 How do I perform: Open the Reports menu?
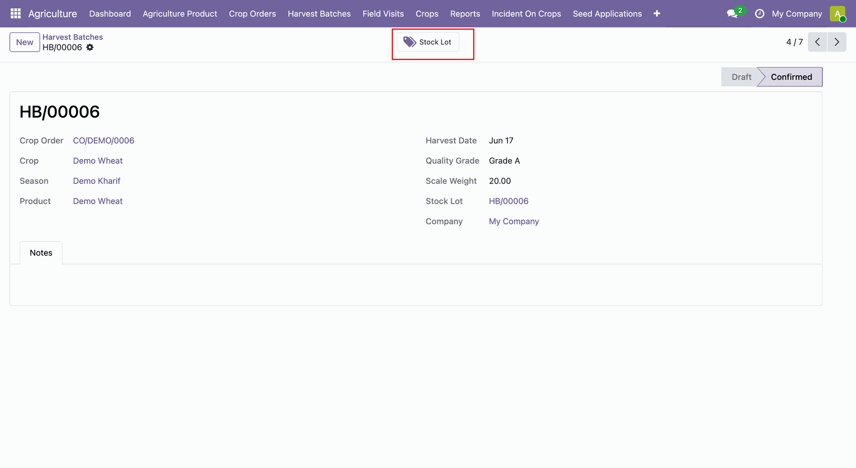pyautogui.click(x=465, y=14)
